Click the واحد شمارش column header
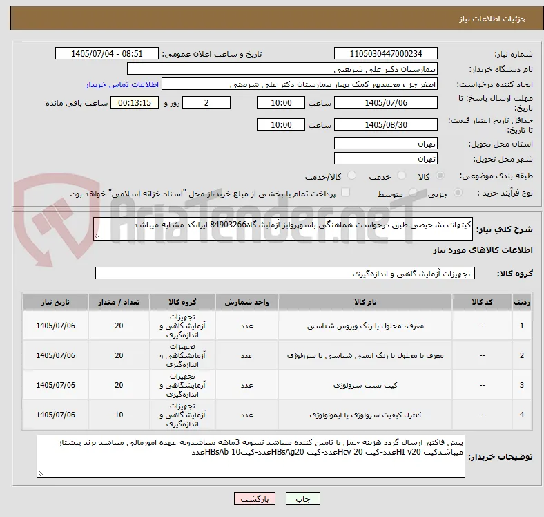 coord(246,302)
